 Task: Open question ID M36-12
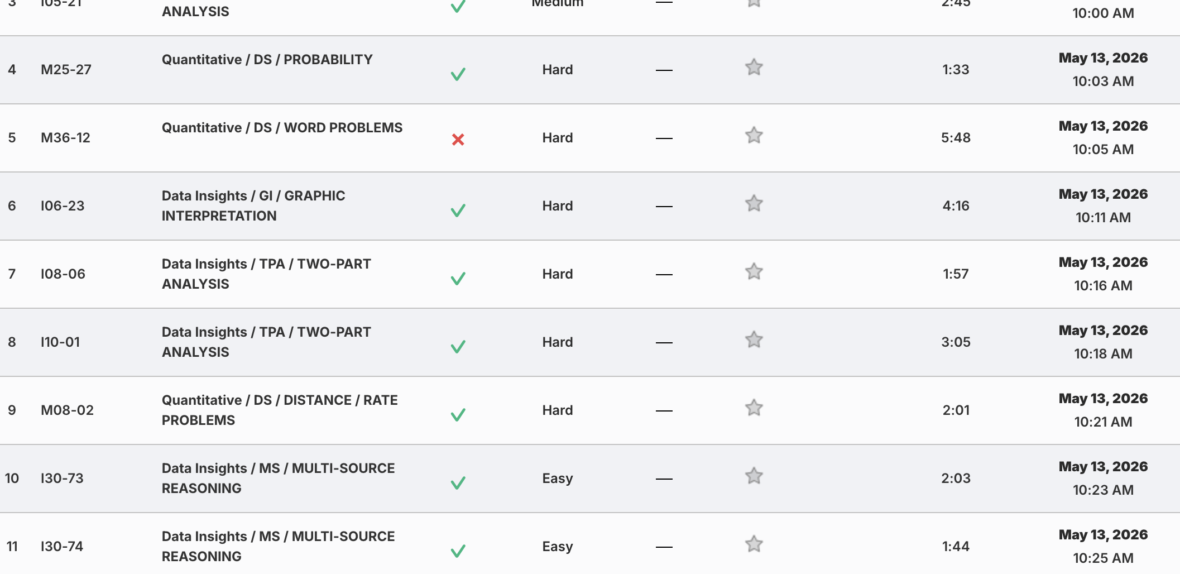[65, 138]
